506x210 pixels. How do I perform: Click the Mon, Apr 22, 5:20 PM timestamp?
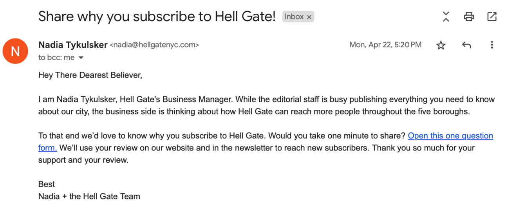pos(385,45)
